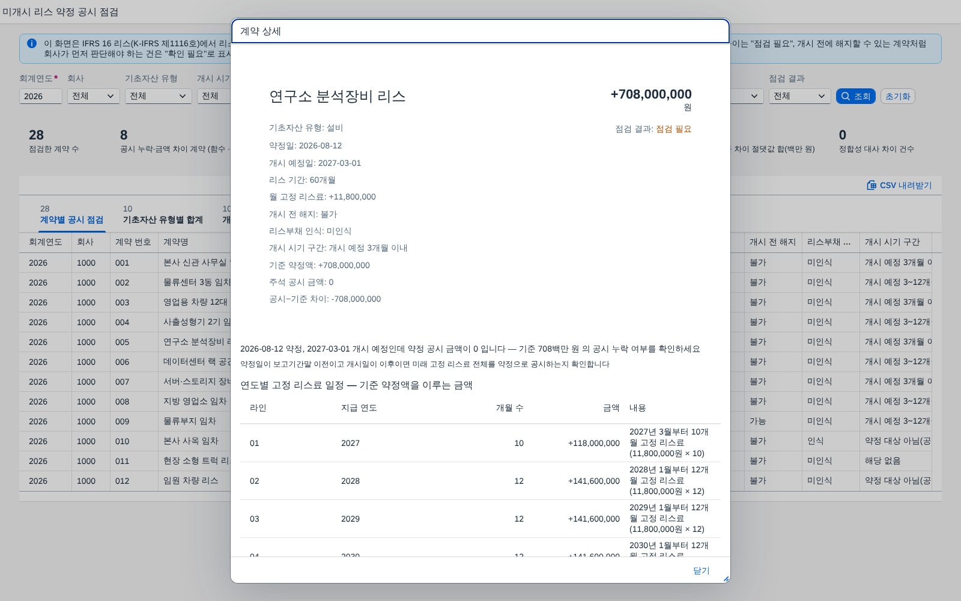Click 0 정합성 대사 차이 건수 KPI
The width and height of the screenshot is (961, 601).
[876, 141]
